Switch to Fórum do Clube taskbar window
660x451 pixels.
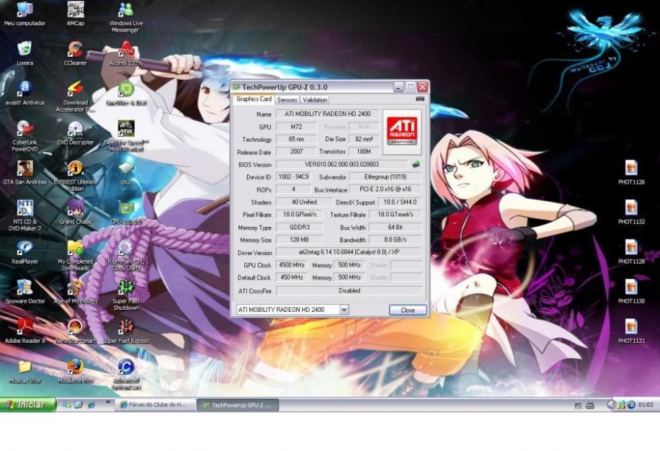(155, 405)
